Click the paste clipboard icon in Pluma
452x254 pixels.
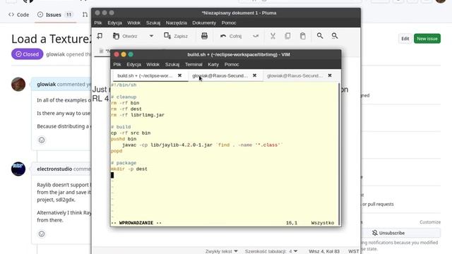click(x=302, y=36)
